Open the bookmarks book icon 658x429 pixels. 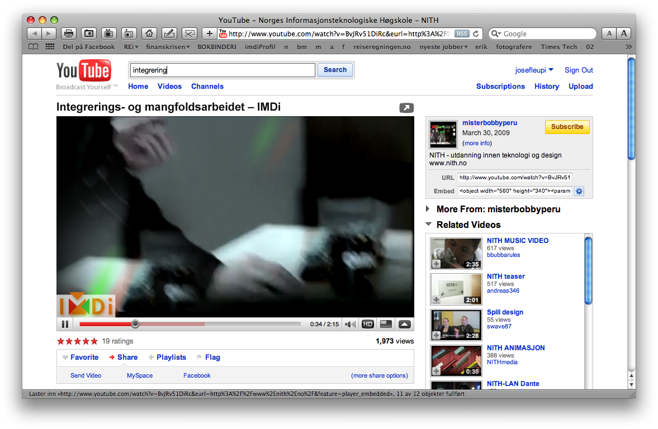pyautogui.click(x=33, y=47)
